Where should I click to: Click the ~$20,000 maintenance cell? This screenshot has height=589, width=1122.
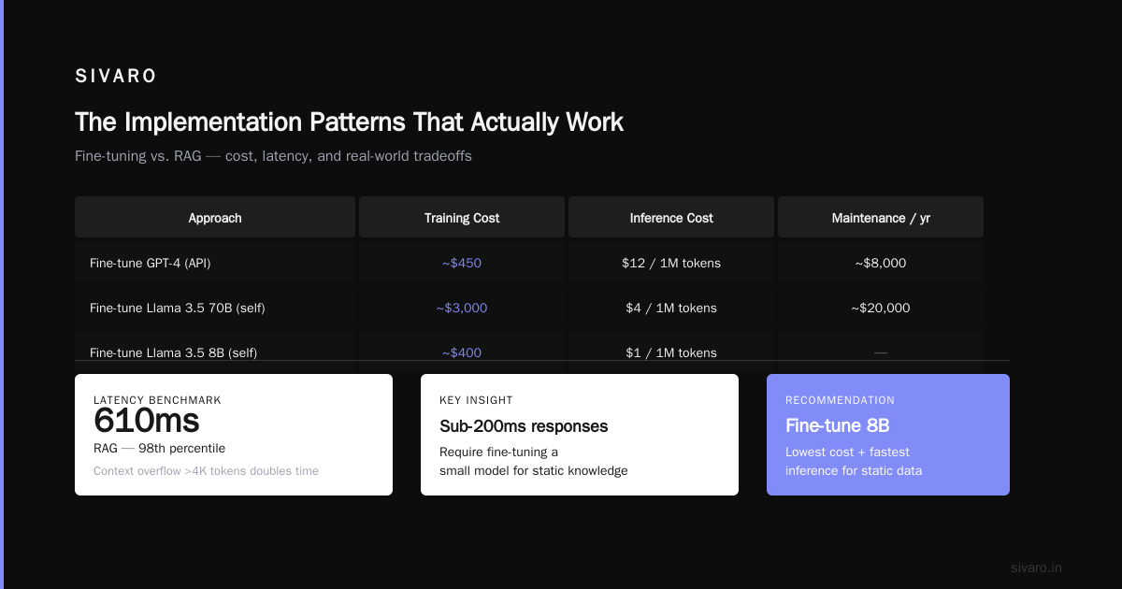tap(881, 308)
